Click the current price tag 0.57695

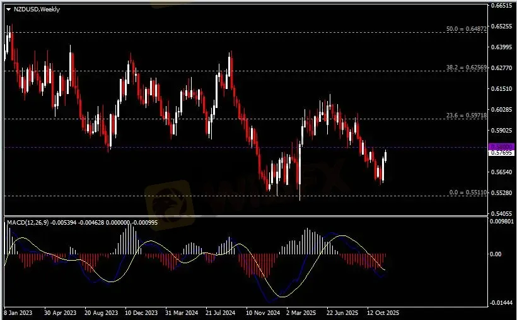tap(501, 153)
